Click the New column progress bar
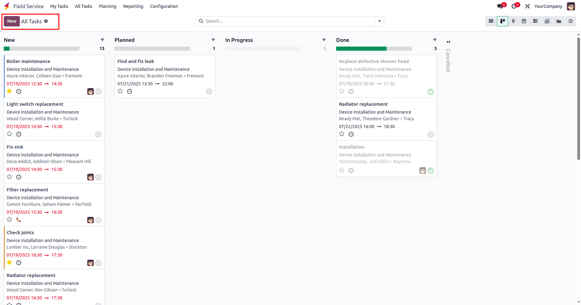This screenshot has width=581, height=305. 42,48
